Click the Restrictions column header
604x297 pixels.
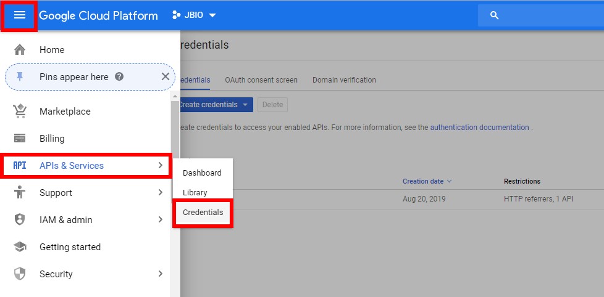522,181
